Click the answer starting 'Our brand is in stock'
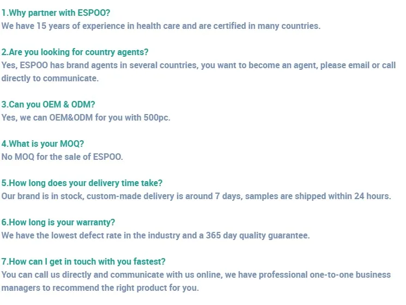This screenshot has height=305, width=406. click(x=196, y=196)
